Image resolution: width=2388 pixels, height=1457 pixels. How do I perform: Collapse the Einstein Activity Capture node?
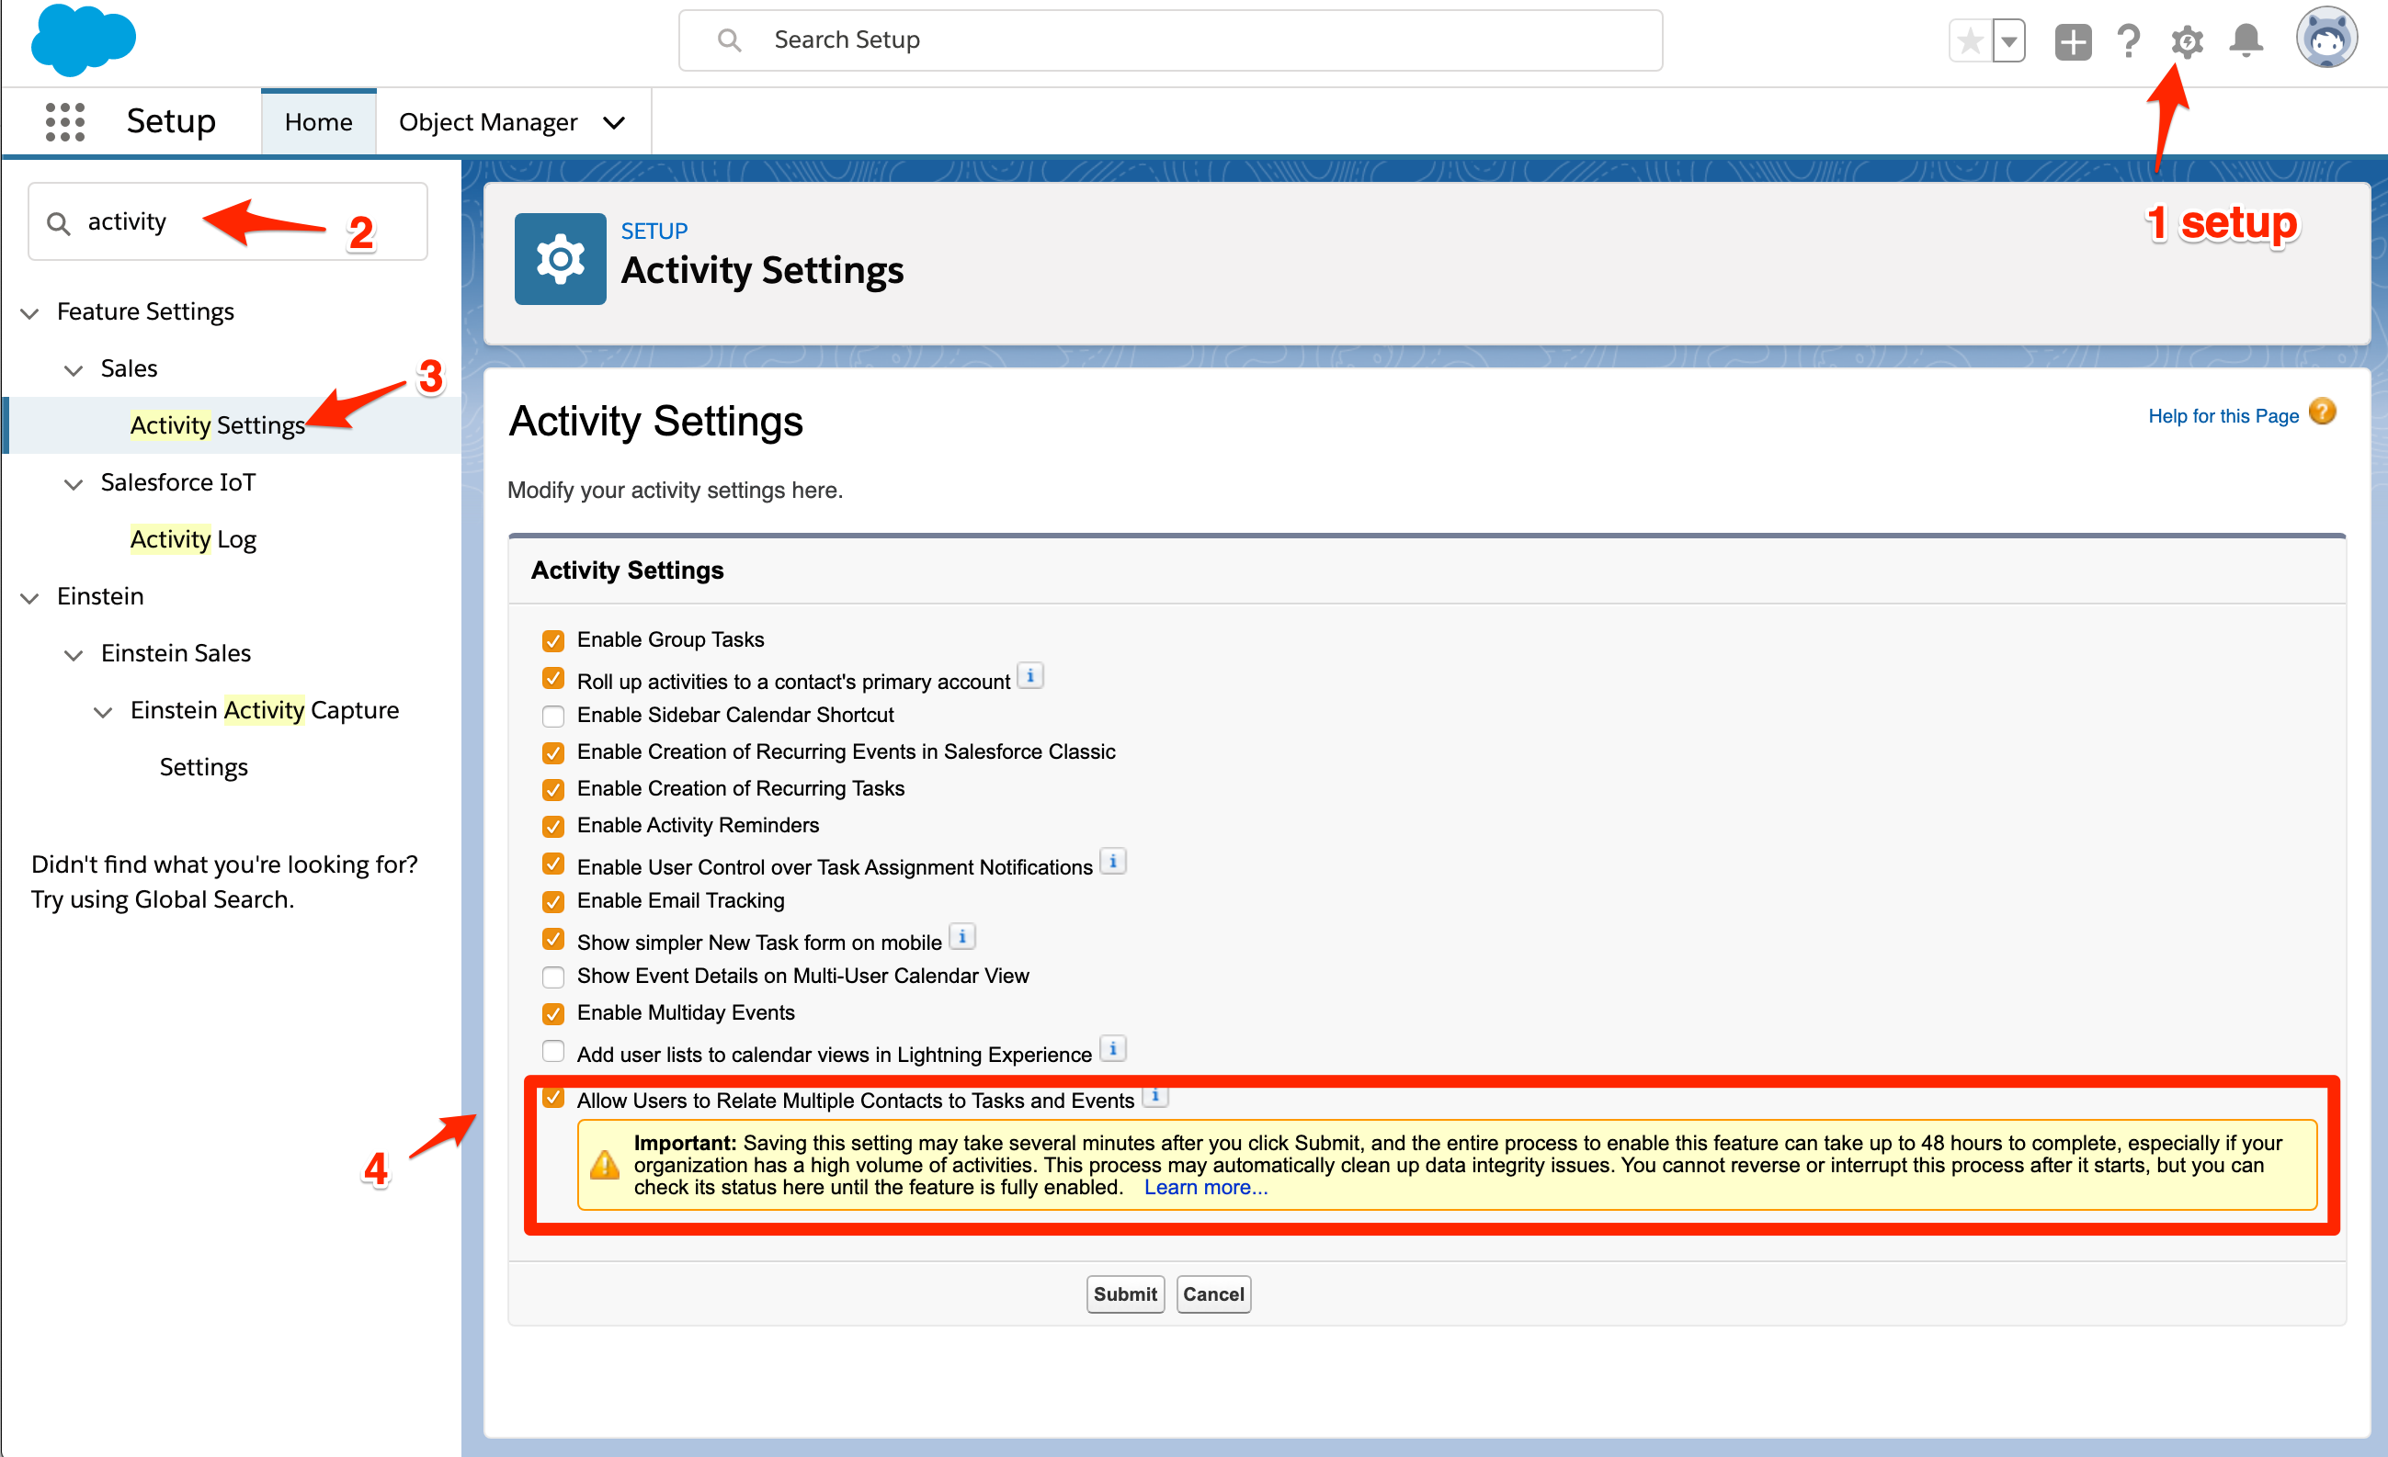click(x=103, y=712)
